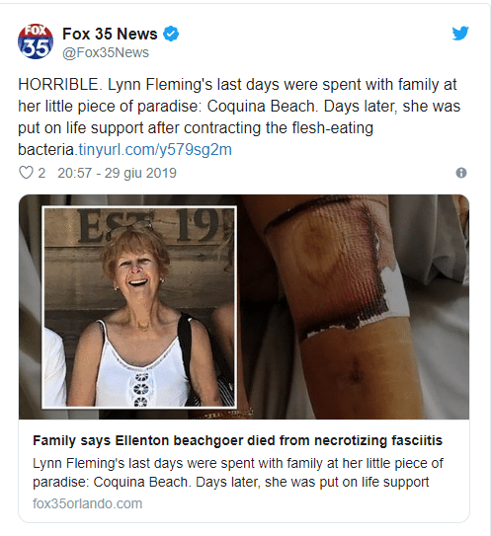Like the tweet with the heart icon
The height and width of the screenshot is (536, 491).
[26, 173]
